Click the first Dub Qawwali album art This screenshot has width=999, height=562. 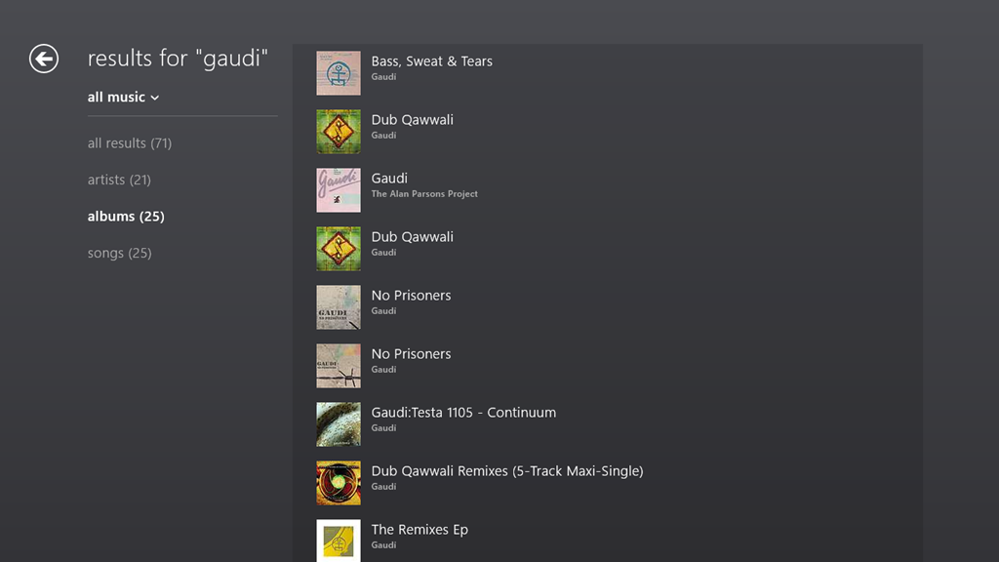339,132
